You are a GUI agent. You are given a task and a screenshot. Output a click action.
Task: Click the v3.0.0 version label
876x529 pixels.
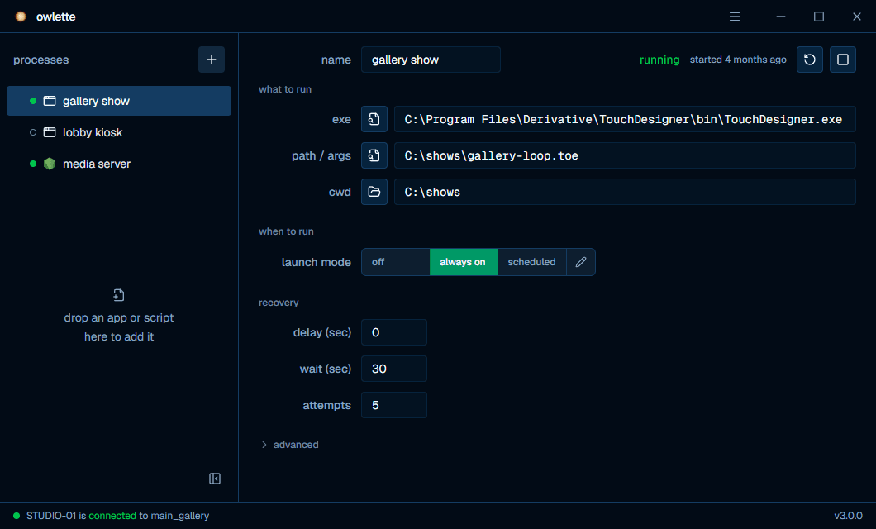tap(848, 516)
